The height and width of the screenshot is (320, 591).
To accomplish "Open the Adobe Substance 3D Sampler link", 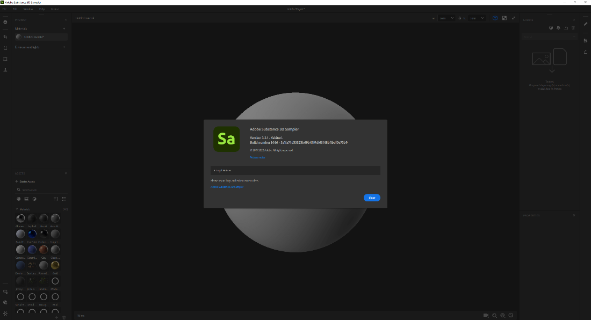I will 227,187.
